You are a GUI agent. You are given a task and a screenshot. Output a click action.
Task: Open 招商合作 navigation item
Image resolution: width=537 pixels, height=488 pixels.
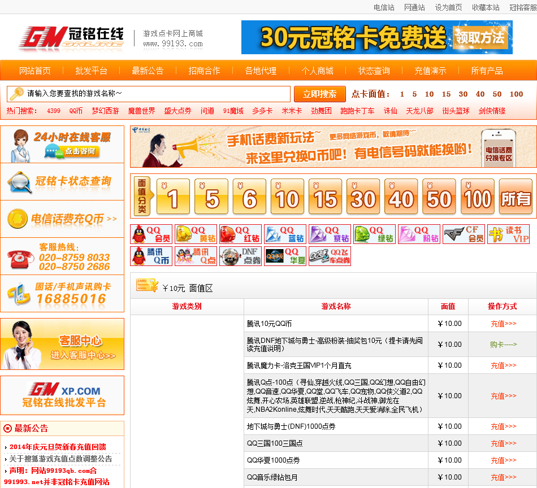pos(205,71)
